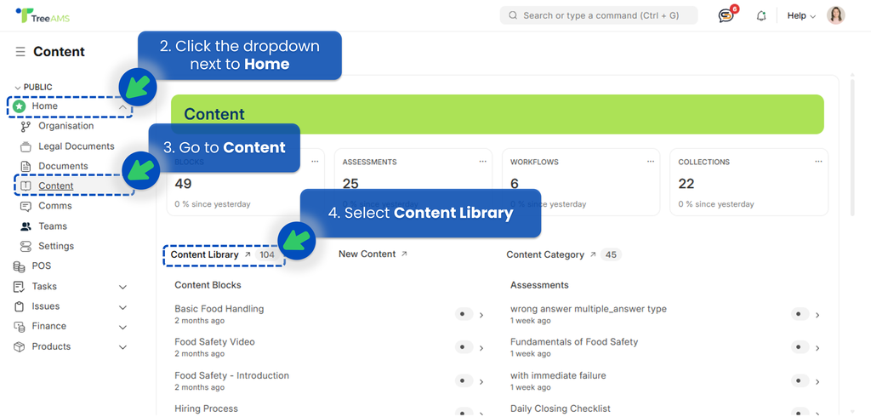This screenshot has height=417, width=871.
Task: Toggle status pill for Fundamentals of Food Safety
Action: click(800, 347)
